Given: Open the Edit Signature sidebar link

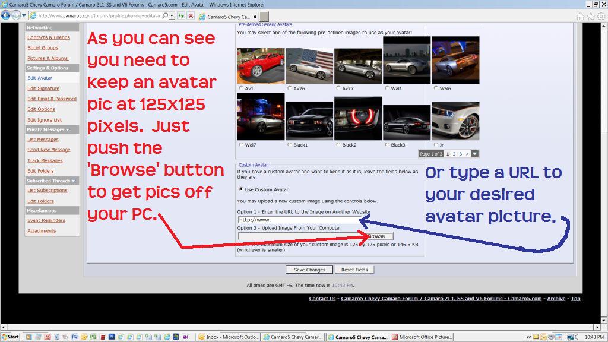Looking at the screenshot, I should click(x=43, y=88).
